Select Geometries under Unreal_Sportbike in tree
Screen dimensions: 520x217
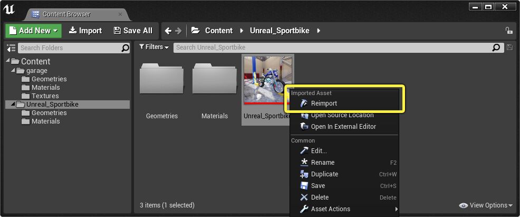[x=49, y=113]
